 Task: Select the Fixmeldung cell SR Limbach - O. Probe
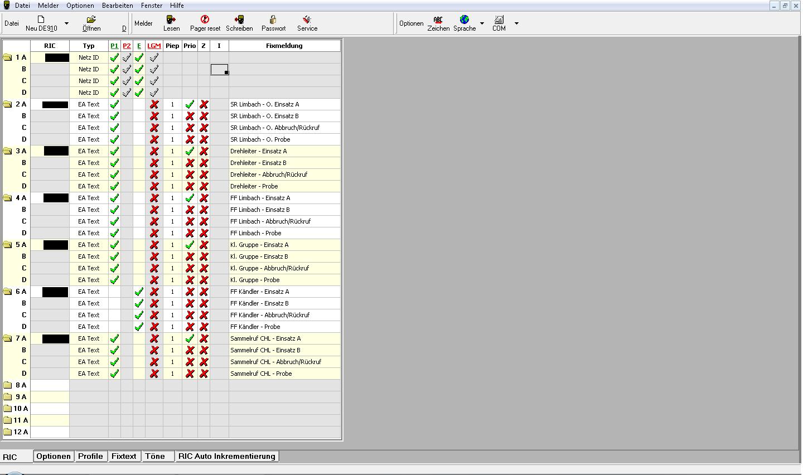pyautogui.click(x=260, y=139)
